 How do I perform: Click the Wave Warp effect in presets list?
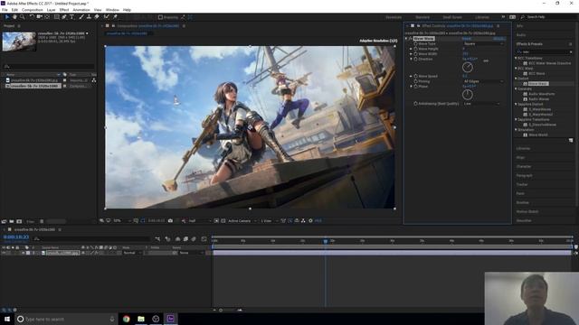click(537, 84)
